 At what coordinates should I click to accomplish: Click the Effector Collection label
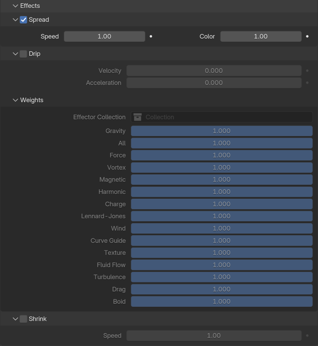coord(99,117)
